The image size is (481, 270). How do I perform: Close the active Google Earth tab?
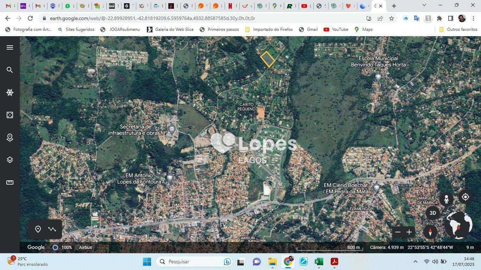[x=381, y=6]
